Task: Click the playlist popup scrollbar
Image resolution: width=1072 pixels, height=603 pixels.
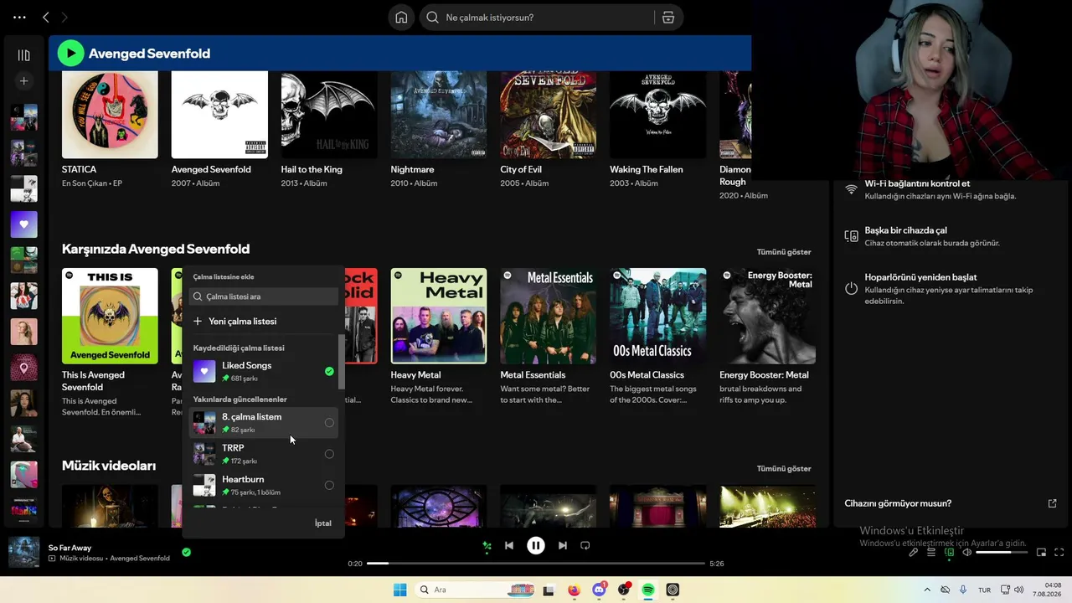Action: click(x=341, y=362)
